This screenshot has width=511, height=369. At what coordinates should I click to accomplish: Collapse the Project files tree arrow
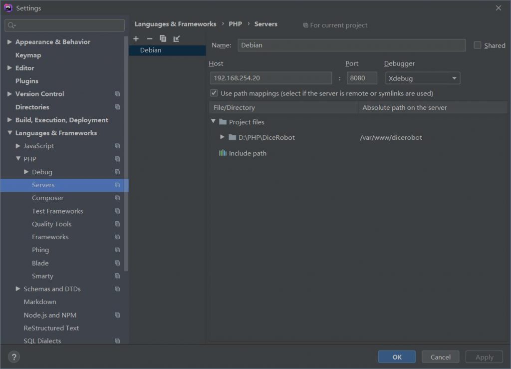click(x=214, y=121)
